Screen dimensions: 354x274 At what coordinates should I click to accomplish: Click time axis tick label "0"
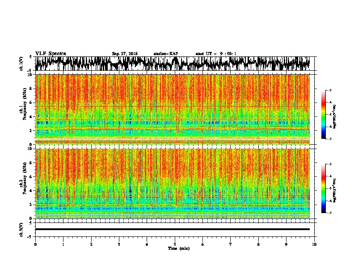[35, 244]
